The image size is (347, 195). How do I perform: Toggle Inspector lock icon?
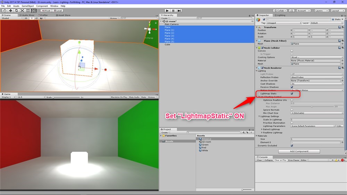[x=342, y=15]
